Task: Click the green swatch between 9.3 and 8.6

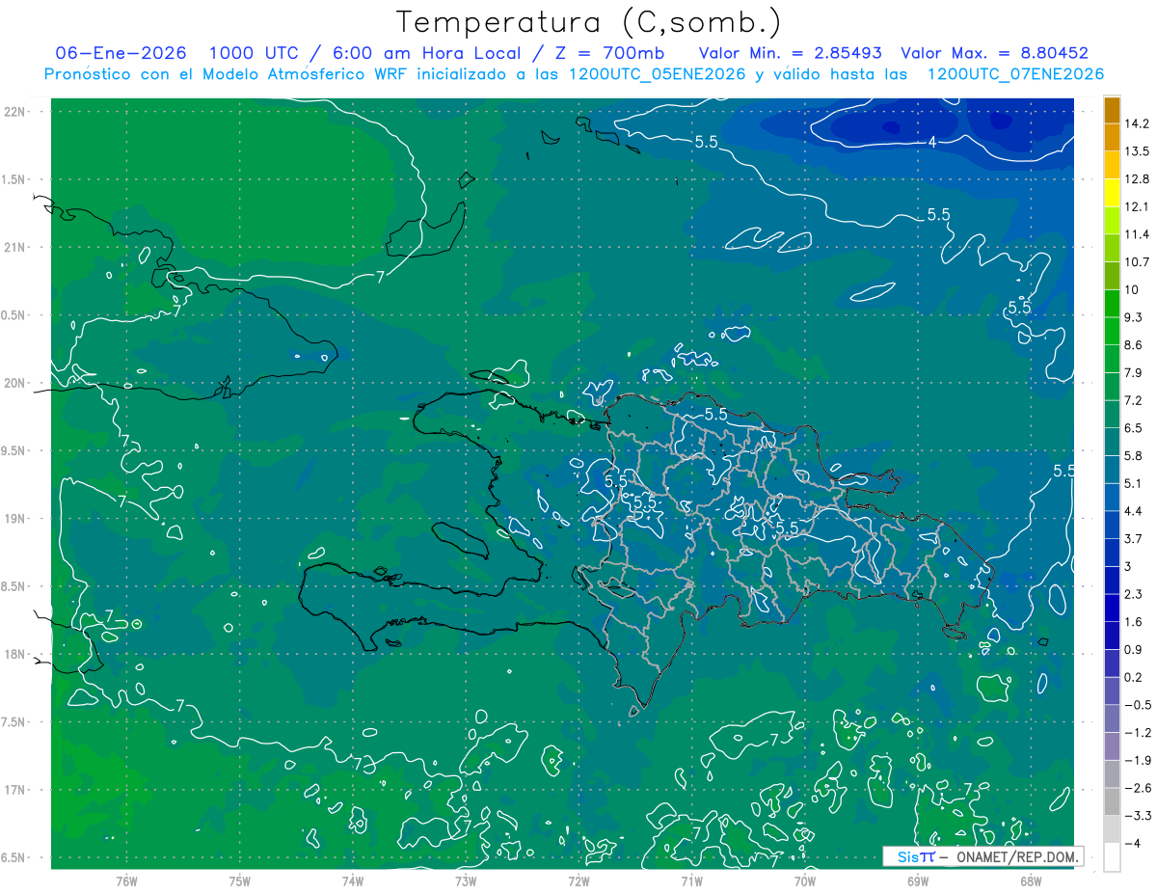Action: pyautogui.click(x=1112, y=331)
